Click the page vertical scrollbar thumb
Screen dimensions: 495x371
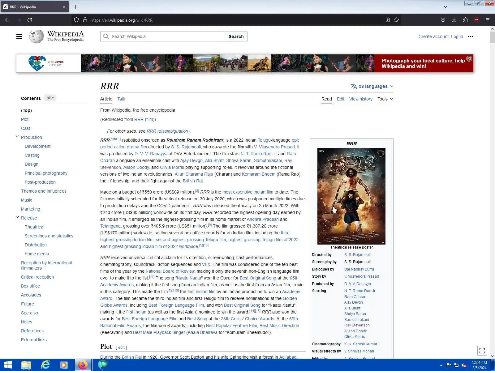(x=492, y=37)
